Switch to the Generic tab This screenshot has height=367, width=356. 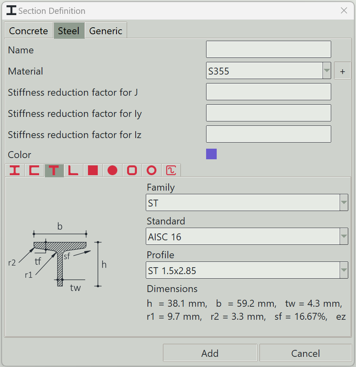pos(106,31)
